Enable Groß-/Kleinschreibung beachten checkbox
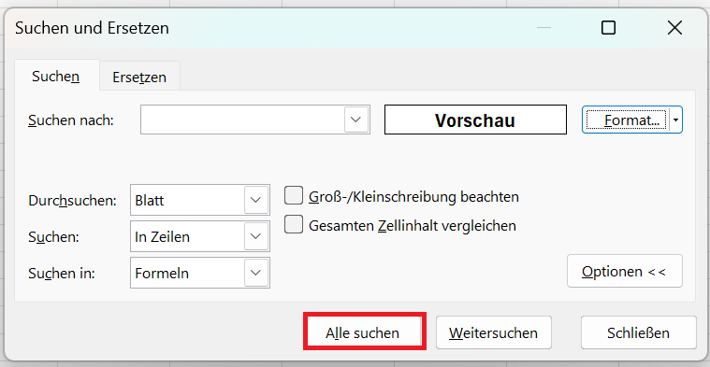The height and width of the screenshot is (367, 710). [x=294, y=196]
